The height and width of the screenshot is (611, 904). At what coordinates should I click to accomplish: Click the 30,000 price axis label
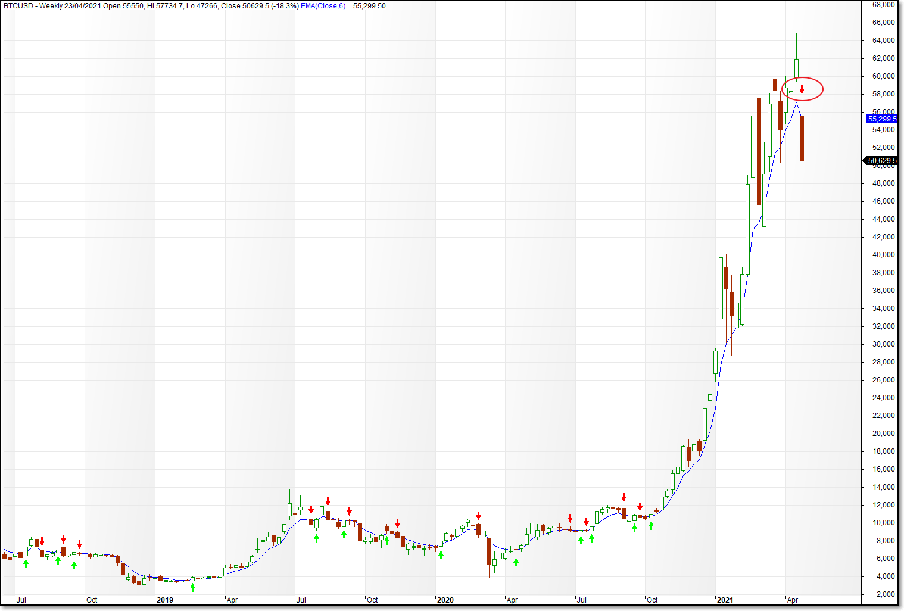[x=884, y=344]
